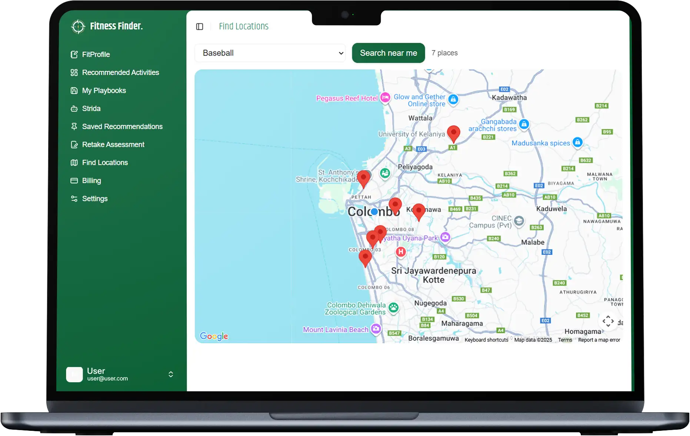This screenshot has width=690, height=436.
Task: Click the Madusanka spices label
Action: pyautogui.click(x=541, y=143)
